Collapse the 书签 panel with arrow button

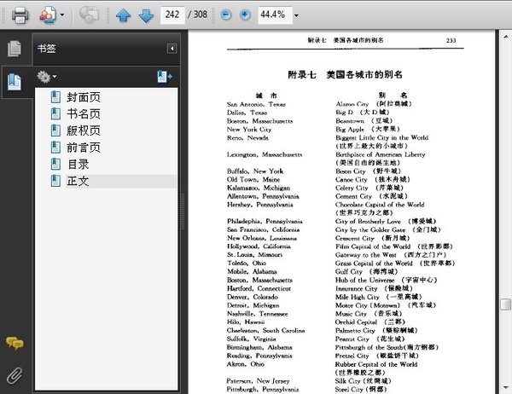point(172,49)
